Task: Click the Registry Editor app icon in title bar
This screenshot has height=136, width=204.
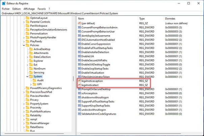Action: 4,3
